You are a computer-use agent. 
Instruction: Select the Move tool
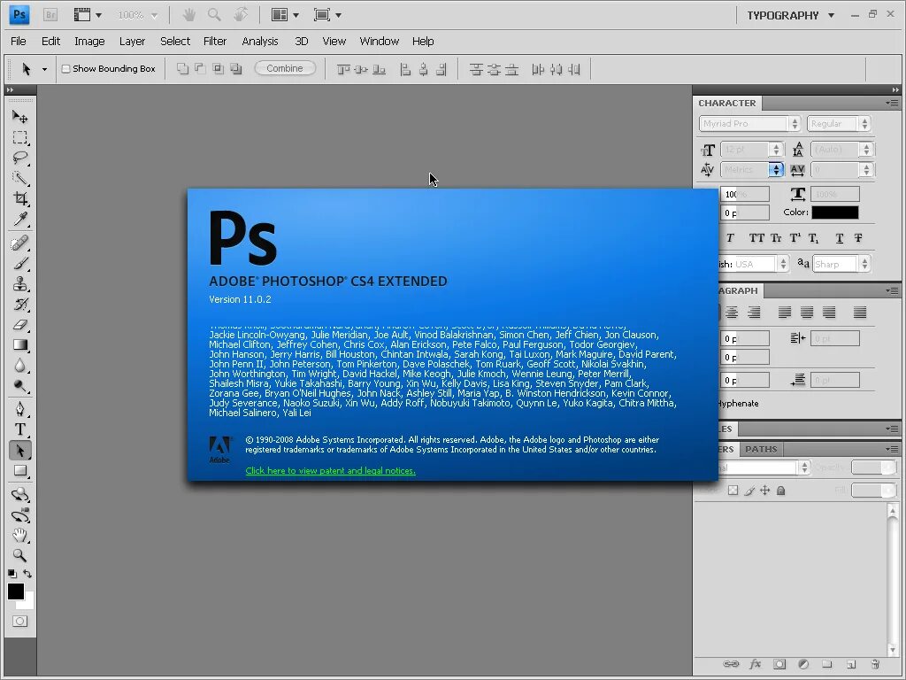(x=20, y=117)
